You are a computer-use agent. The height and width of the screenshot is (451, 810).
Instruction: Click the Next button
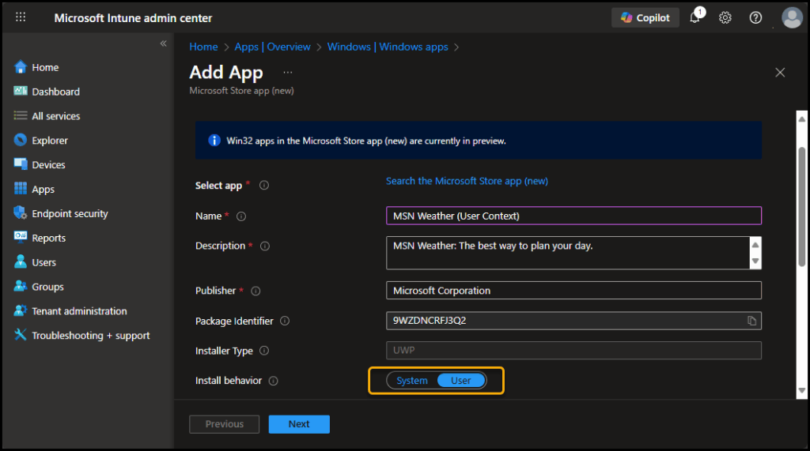point(299,424)
